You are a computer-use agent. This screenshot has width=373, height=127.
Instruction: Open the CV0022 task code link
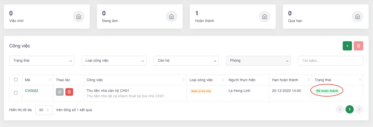[x=32, y=91]
